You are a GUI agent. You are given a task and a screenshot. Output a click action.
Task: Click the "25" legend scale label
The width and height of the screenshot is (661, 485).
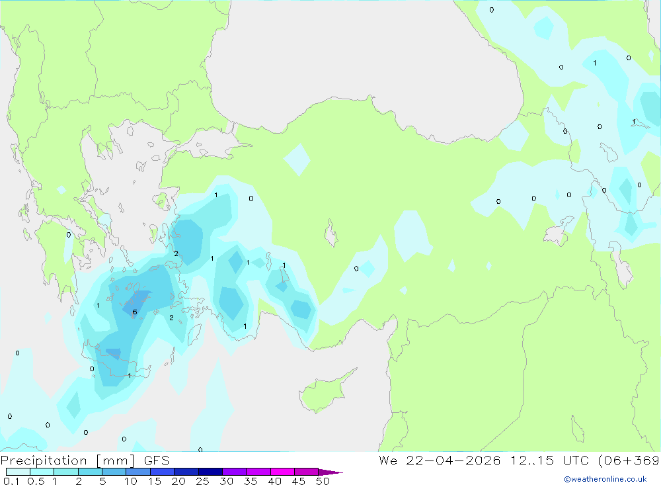(202, 481)
